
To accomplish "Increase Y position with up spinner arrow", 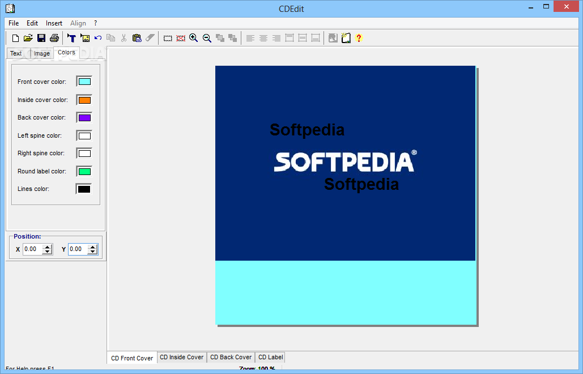I will click(x=92, y=247).
